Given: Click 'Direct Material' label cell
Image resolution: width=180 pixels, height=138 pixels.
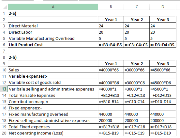Looking at the screenshot, I should pos(53,26).
